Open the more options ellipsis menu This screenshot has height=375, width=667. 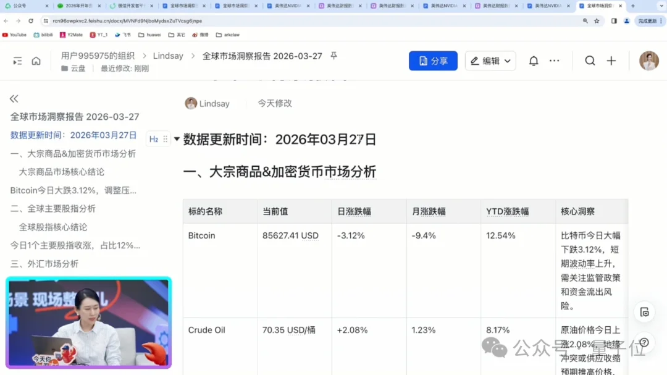(554, 61)
